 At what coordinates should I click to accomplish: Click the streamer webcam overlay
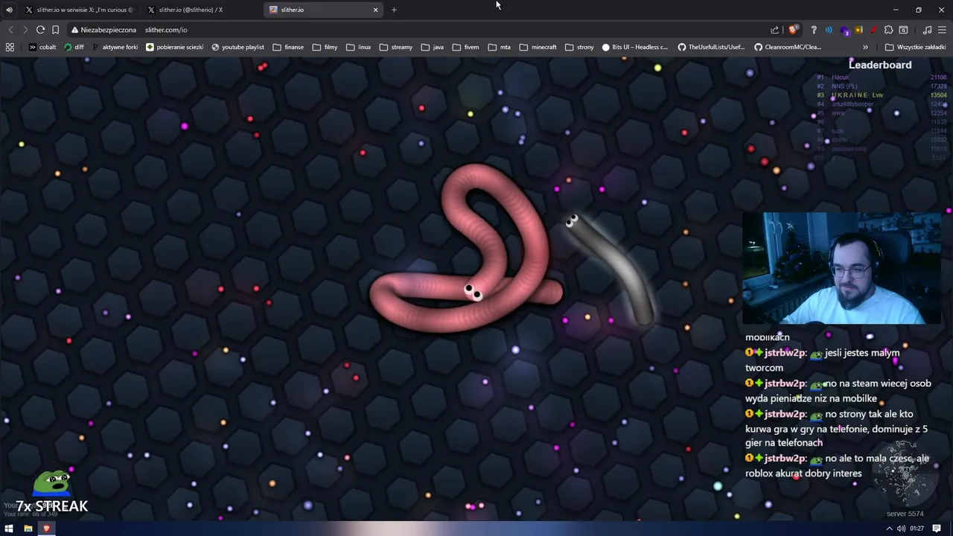click(841, 269)
